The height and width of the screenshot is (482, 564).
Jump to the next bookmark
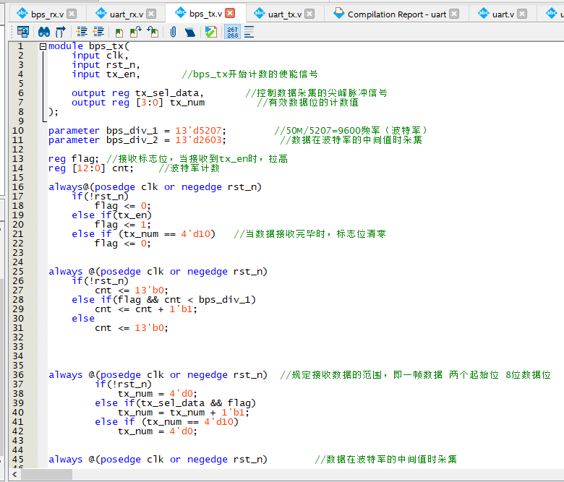(136, 32)
